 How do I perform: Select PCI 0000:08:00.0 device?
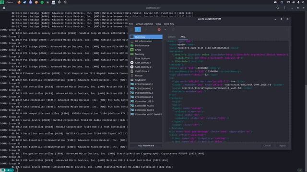146,84
